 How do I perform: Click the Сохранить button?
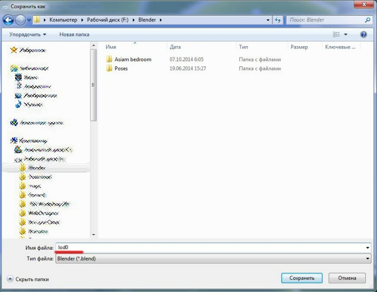click(x=302, y=278)
